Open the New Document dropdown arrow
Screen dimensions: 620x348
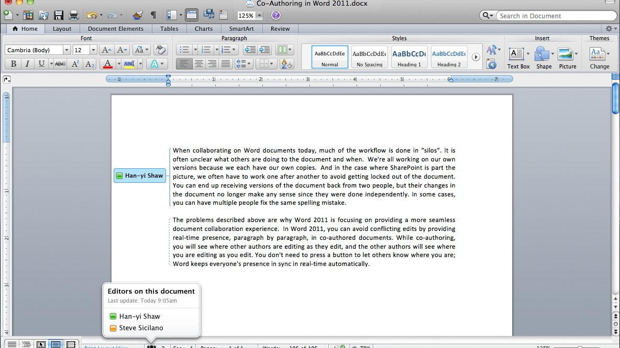point(17,15)
